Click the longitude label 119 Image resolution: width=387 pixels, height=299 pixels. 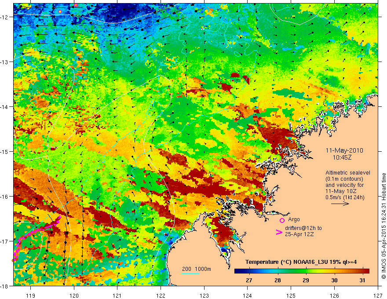[31, 295]
